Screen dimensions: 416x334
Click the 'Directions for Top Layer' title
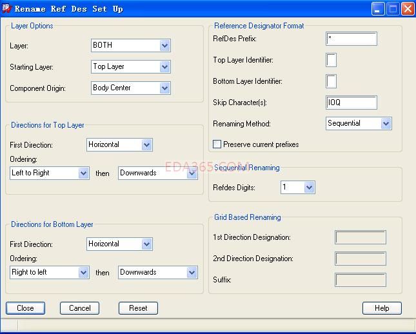(x=48, y=125)
